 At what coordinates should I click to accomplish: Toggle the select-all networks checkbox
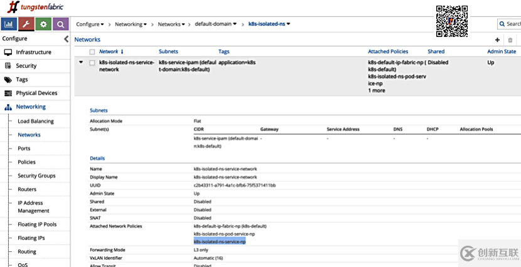click(x=92, y=52)
